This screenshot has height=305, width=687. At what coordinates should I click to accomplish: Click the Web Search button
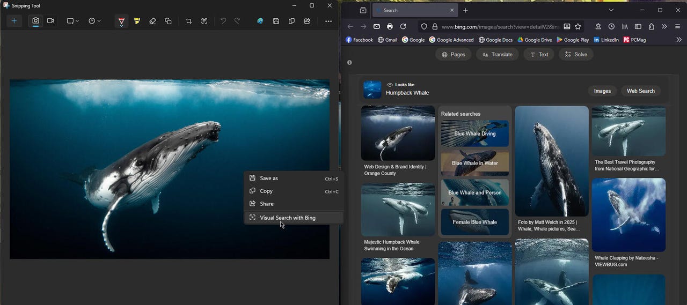coord(641,91)
